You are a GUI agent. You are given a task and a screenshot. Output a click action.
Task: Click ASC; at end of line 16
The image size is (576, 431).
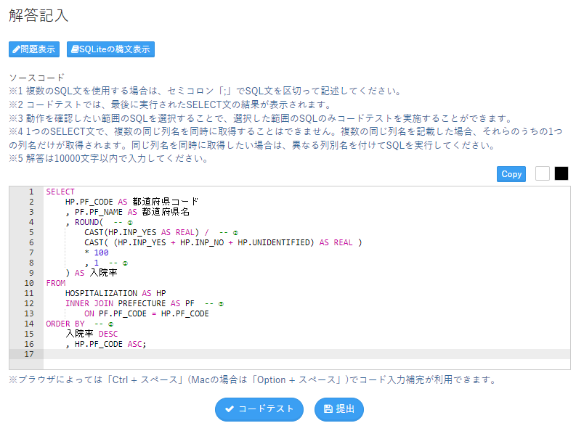coord(137,344)
